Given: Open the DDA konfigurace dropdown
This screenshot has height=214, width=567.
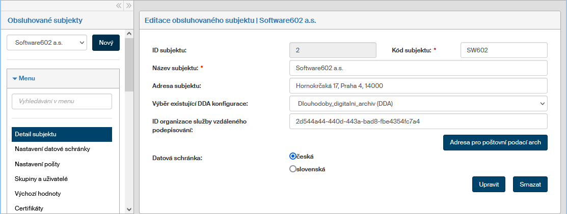Looking at the screenshot, I should coord(418,104).
